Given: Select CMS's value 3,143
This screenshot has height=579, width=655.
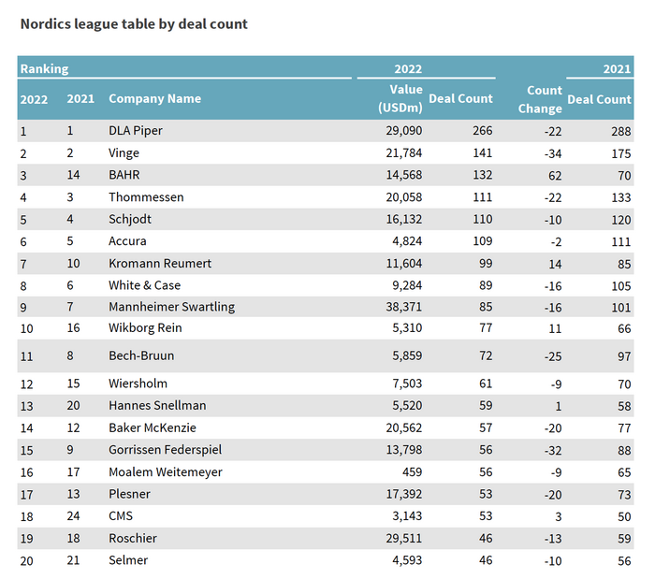Looking at the screenshot, I should coord(407,517).
